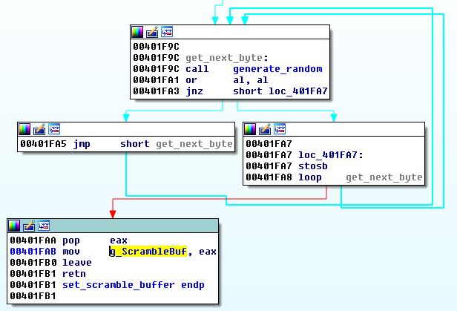Click the third header icon on the loc_401FA7 block
Viewport: 457px width, 311px height.
(280, 129)
